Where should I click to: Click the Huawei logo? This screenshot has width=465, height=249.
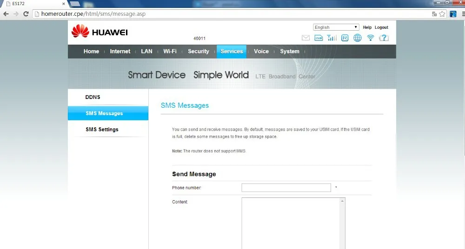tap(100, 31)
